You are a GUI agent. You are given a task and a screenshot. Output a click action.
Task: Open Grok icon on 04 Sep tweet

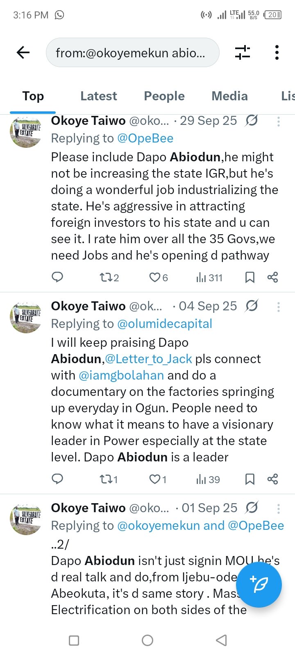click(252, 306)
